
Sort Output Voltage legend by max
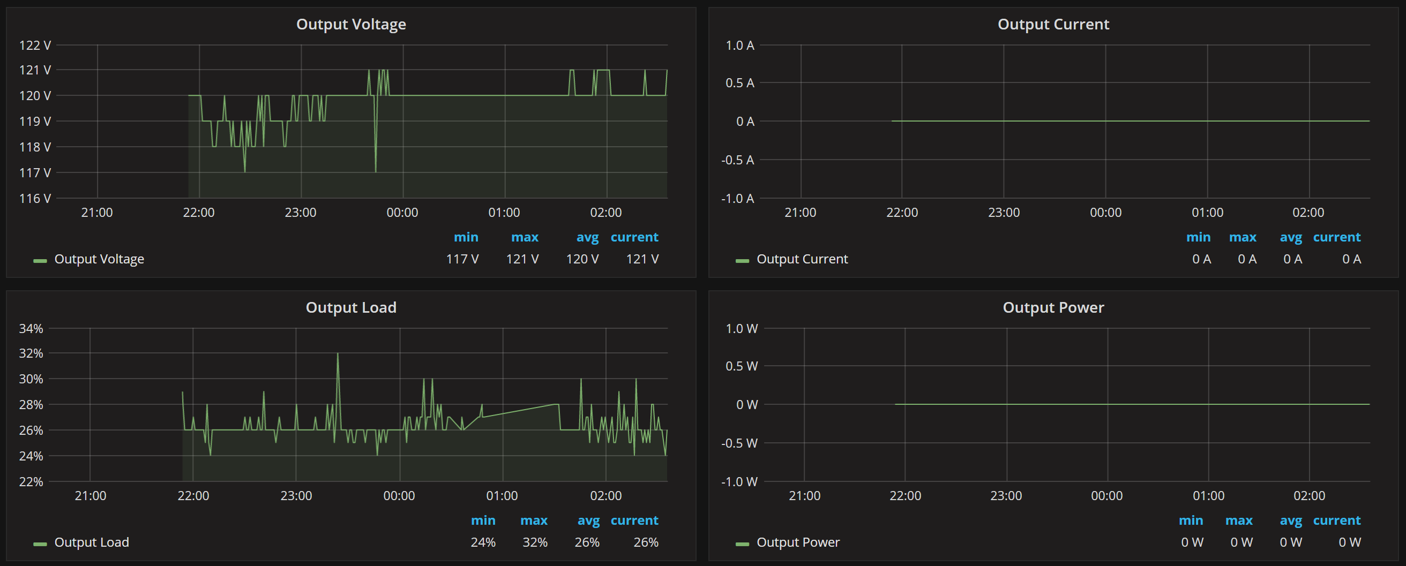click(525, 237)
